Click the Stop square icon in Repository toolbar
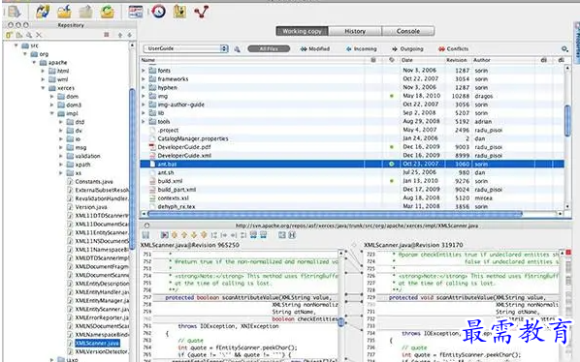The image size is (580, 362). pos(107,35)
